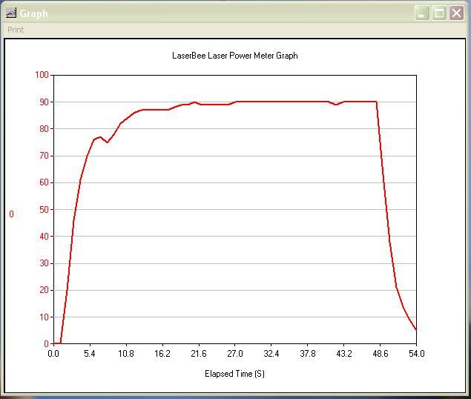Viewport: 471px width, 399px height.
Task: Click the x-axis value 27.0
Action: [235, 354]
